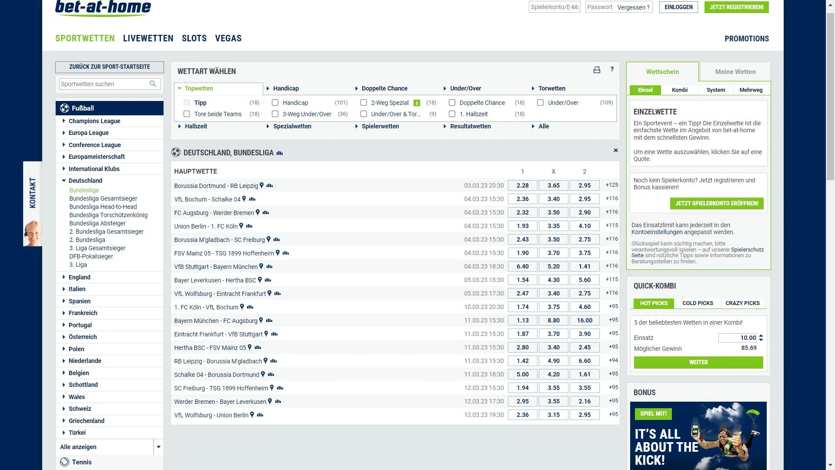The image size is (835, 470).
Task: Check the 3-Weg Under/Over option
Action: pos(275,114)
